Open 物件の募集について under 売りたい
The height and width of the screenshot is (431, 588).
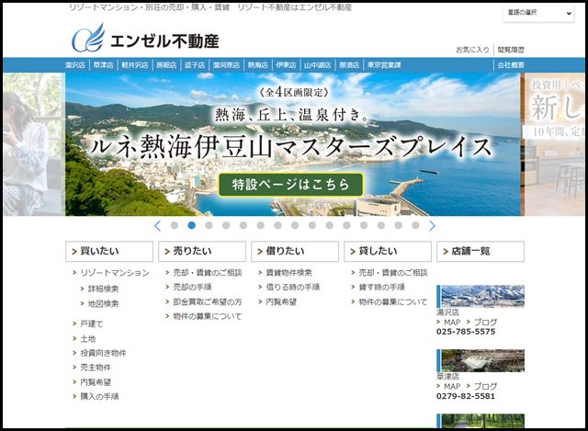coord(208,316)
